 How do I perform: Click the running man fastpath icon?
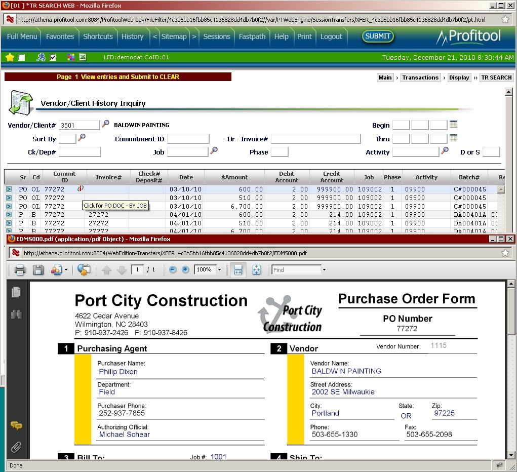pyautogui.click(x=41, y=57)
